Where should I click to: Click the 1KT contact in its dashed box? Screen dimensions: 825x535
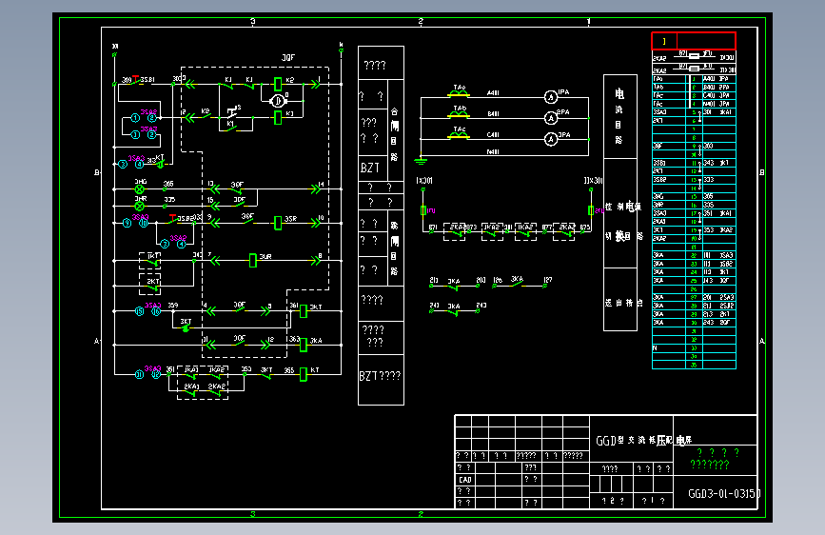tap(150, 261)
